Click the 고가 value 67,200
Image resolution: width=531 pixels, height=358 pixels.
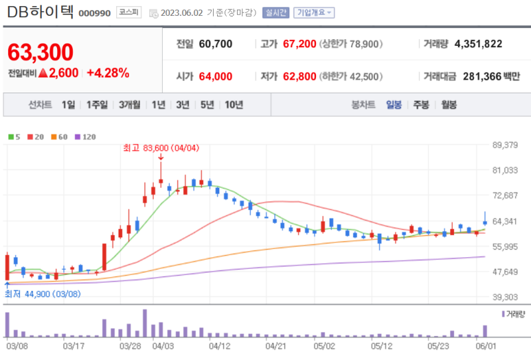tap(300, 44)
